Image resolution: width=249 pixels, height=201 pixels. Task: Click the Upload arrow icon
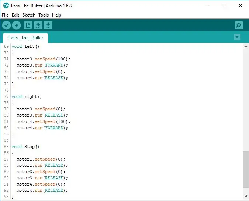tap(16, 25)
